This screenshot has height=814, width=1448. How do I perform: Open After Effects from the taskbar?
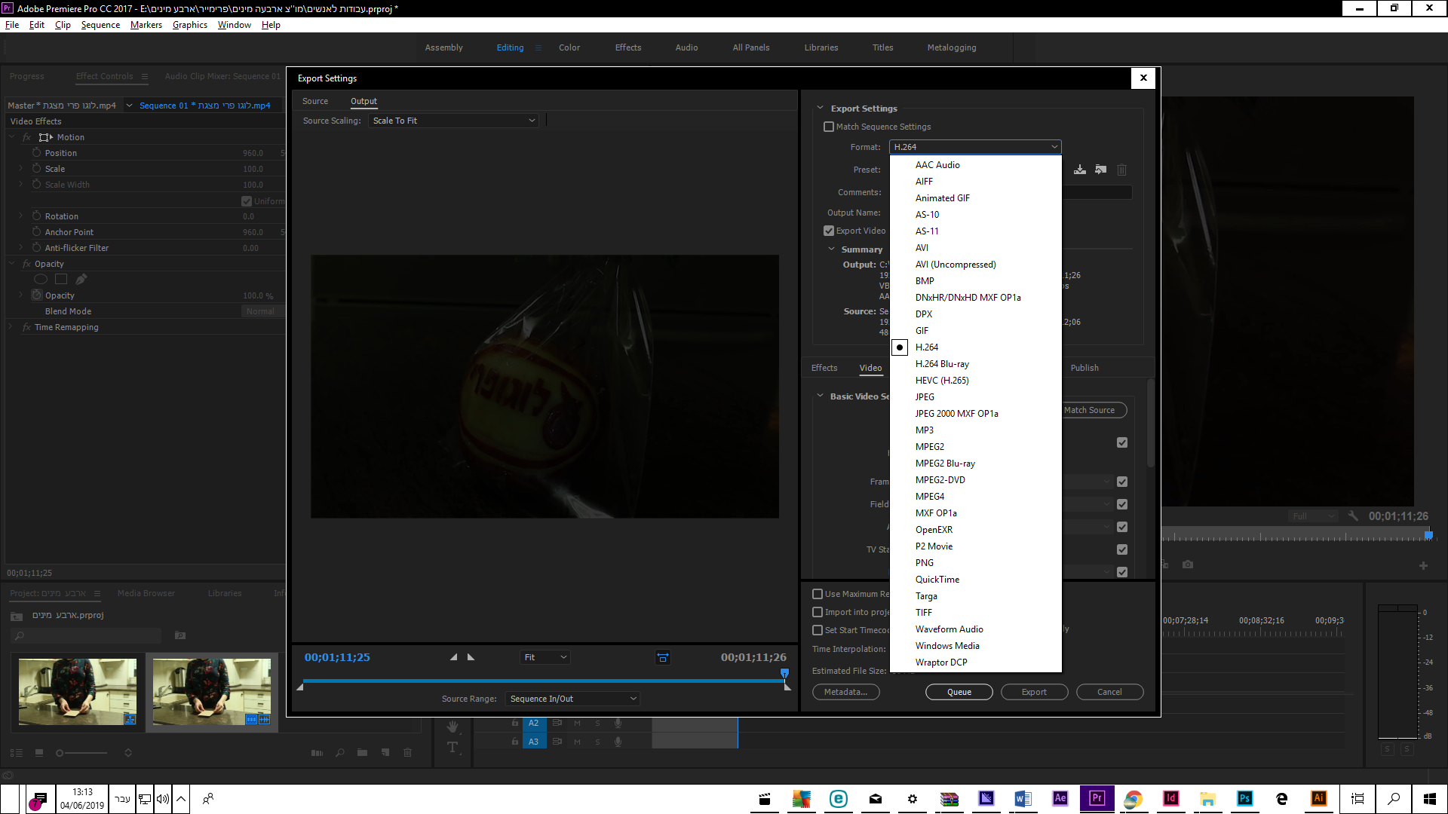point(1060,798)
